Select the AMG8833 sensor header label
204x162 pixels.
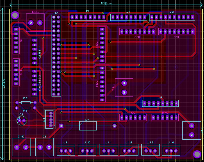click(40, 83)
